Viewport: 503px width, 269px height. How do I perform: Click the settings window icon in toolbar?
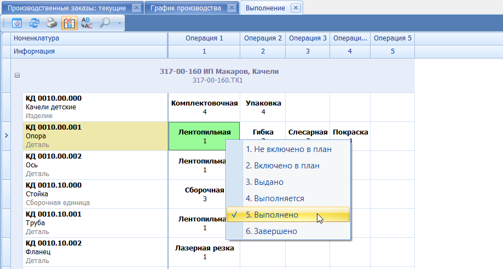(17, 23)
